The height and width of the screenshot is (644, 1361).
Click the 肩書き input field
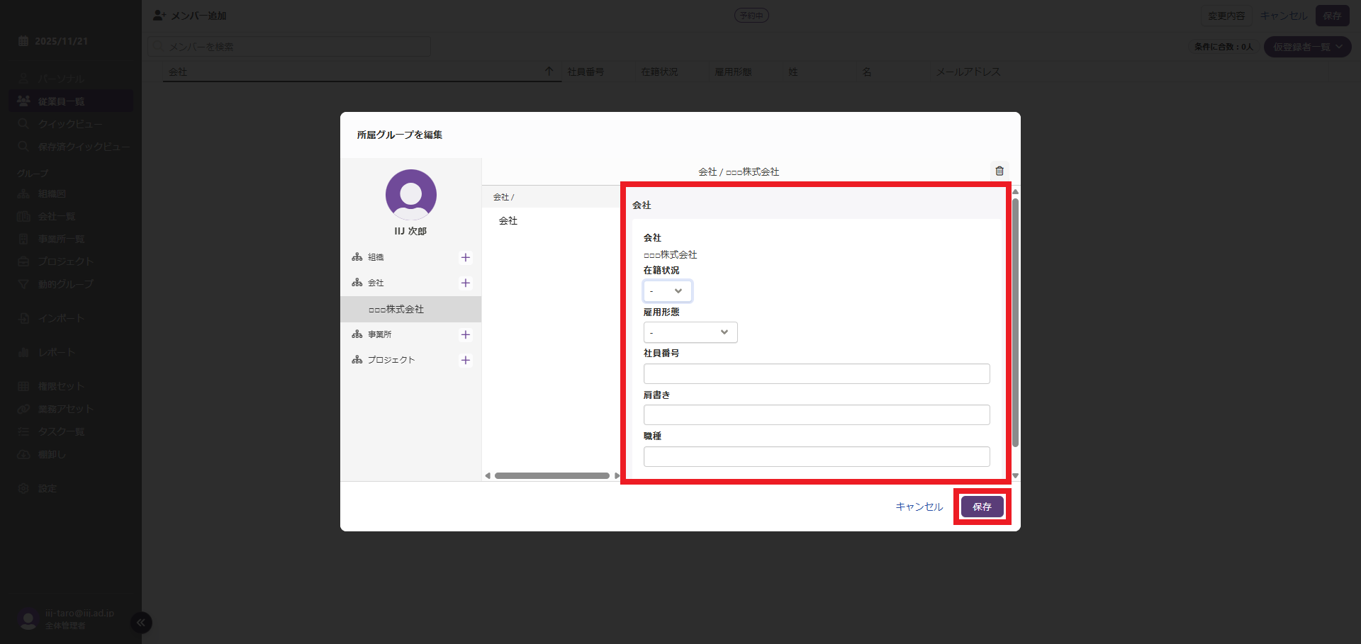click(x=816, y=415)
